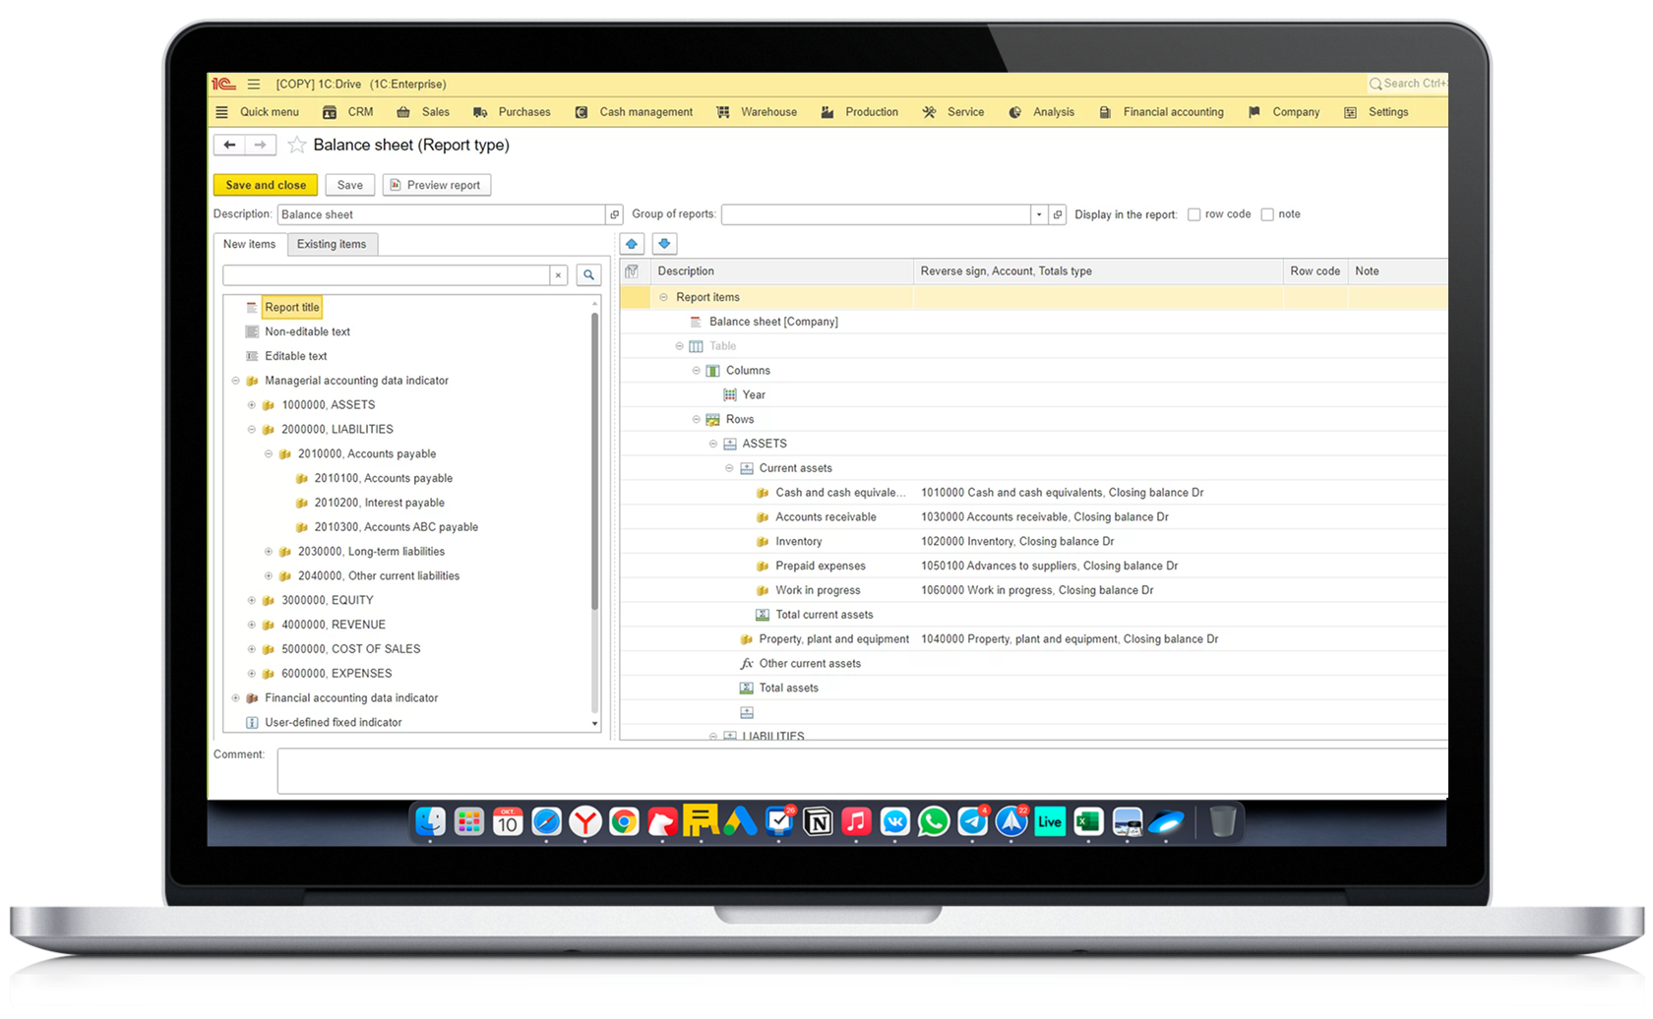Select Report title item
The image size is (1653, 1019).
point(292,308)
